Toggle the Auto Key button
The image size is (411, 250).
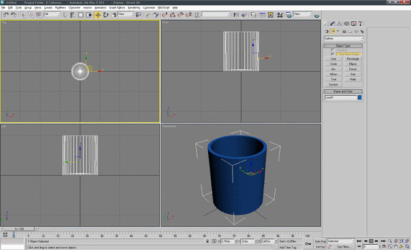coord(320,241)
